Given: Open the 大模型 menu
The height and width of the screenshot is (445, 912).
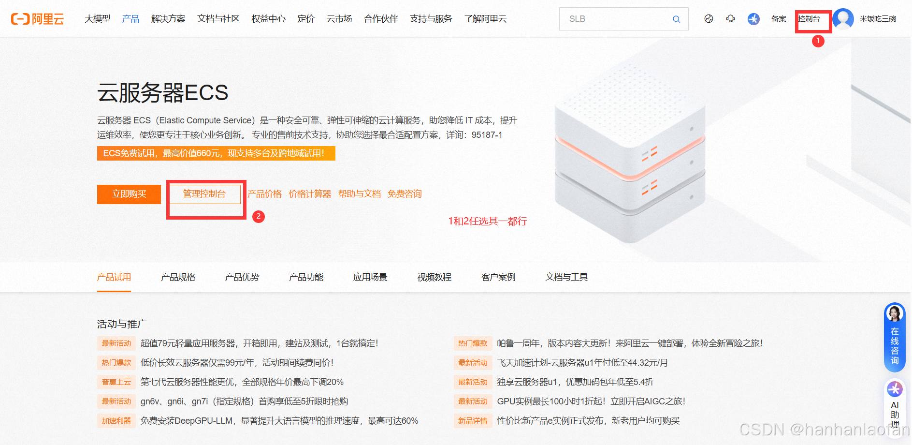Looking at the screenshot, I should click(x=98, y=19).
